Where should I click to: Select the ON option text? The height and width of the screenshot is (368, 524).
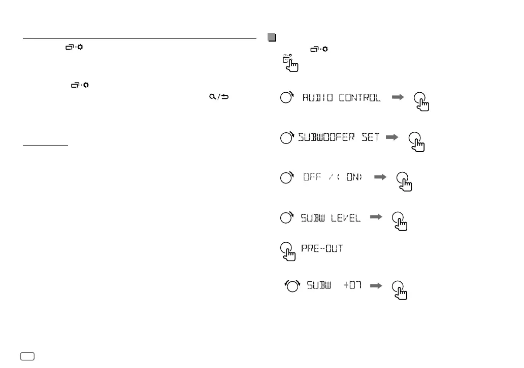pyautogui.click(x=354, y=177)
